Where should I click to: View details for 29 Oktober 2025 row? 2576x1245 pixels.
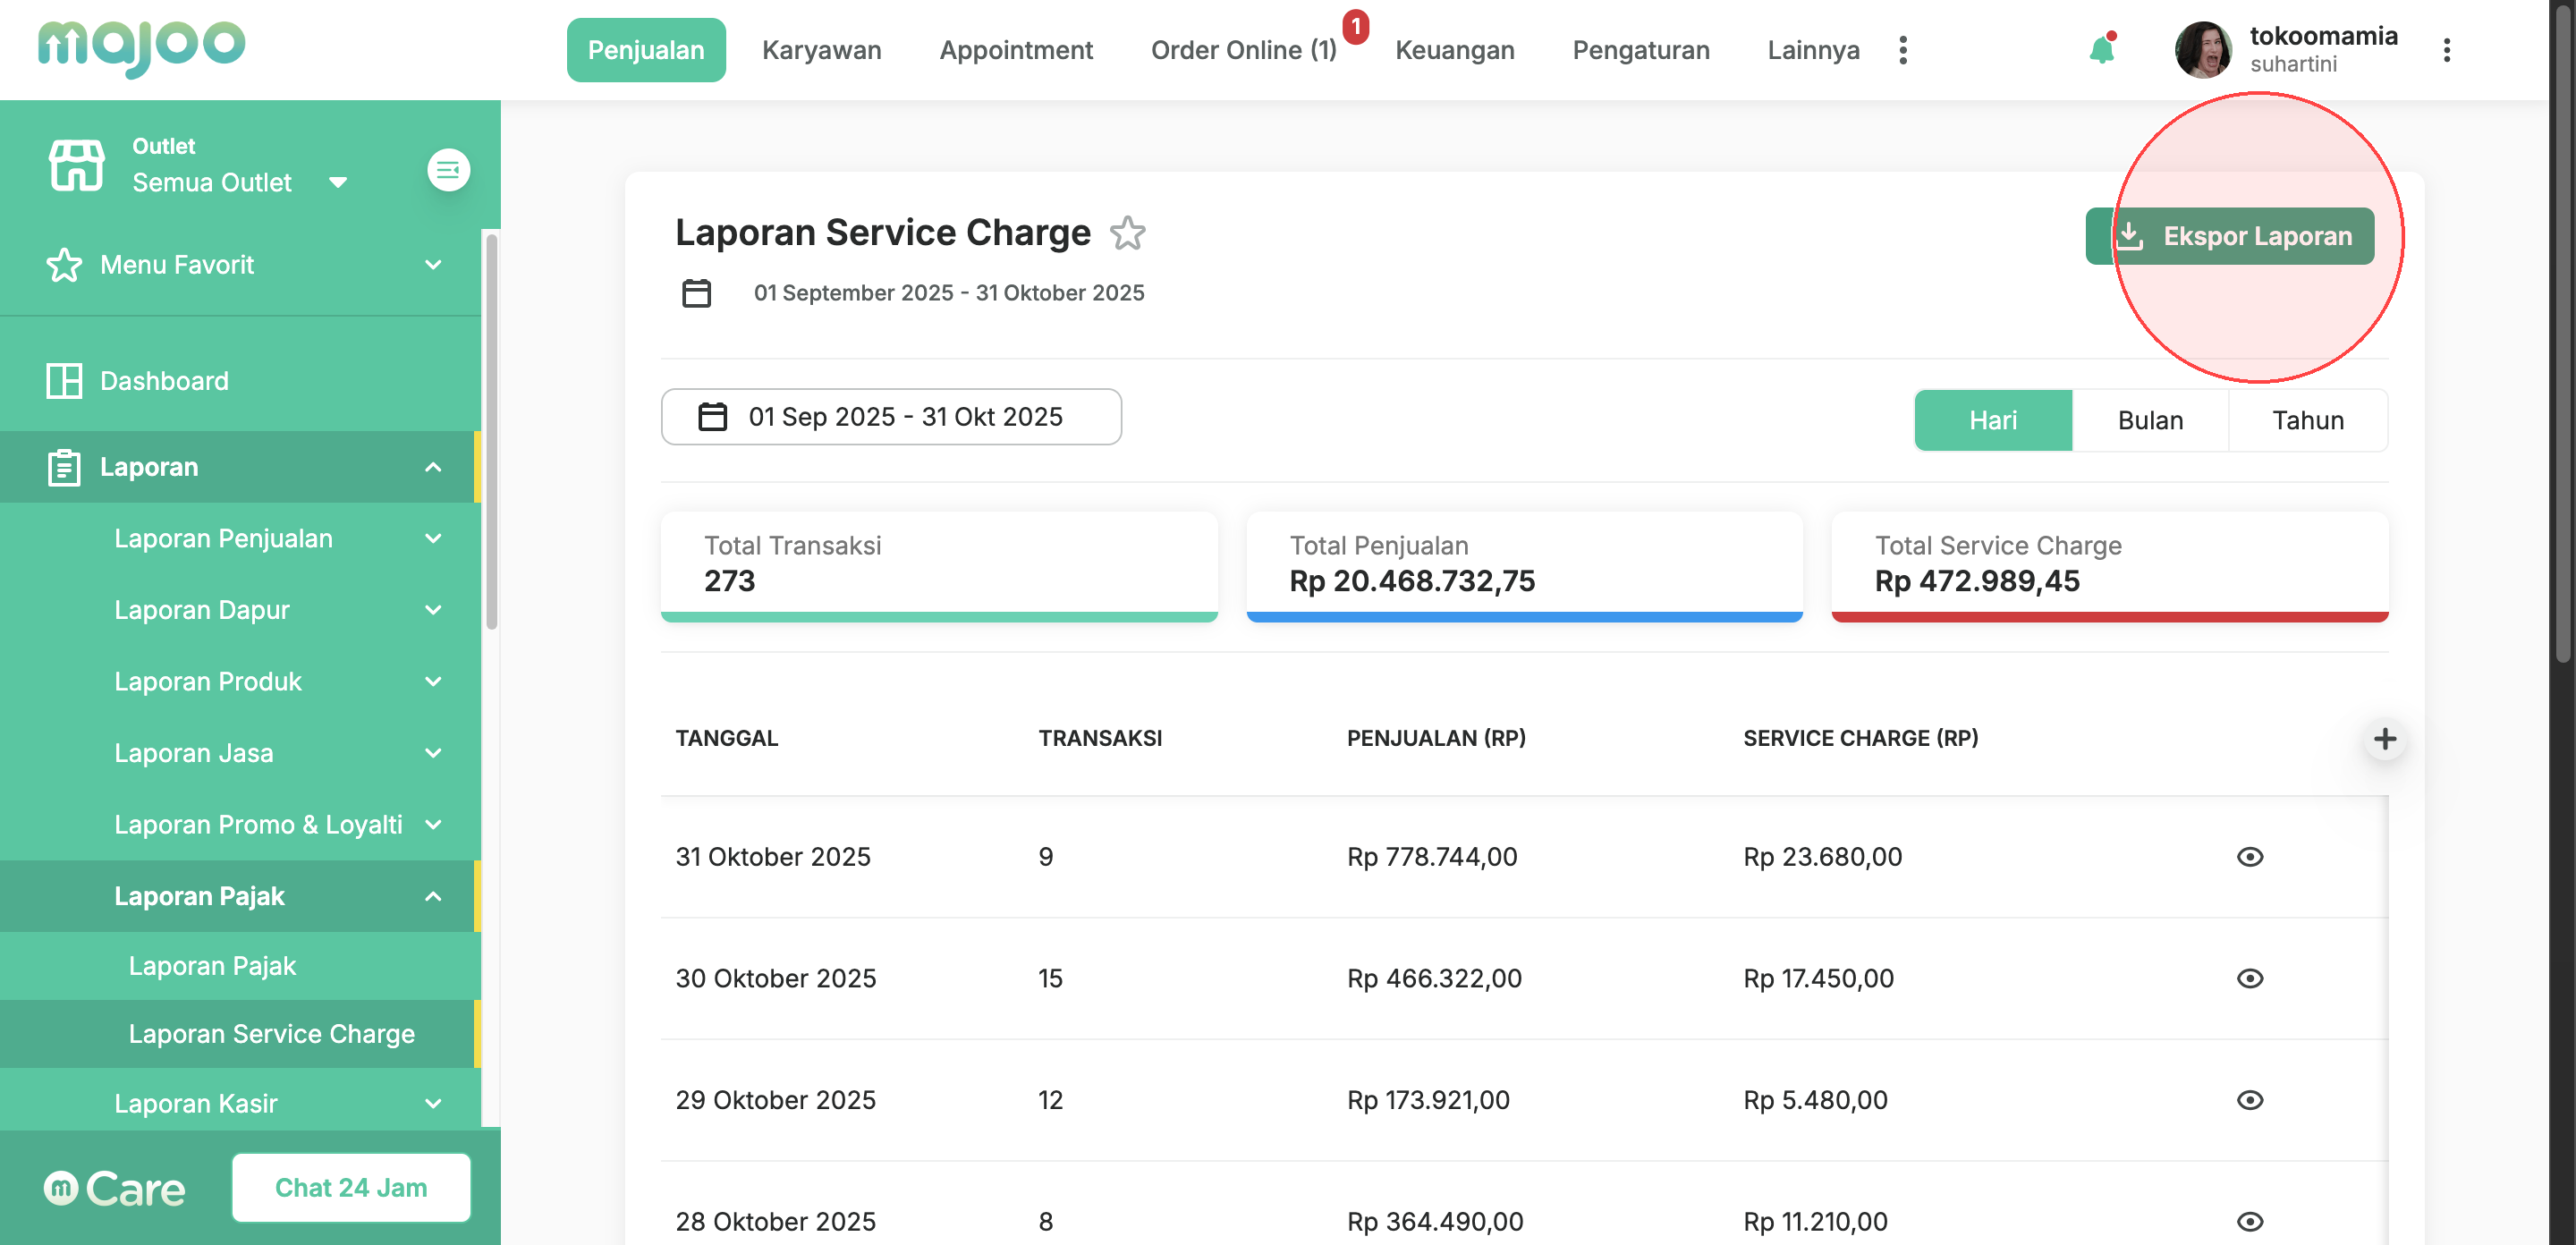[x=2249, y=1100]
